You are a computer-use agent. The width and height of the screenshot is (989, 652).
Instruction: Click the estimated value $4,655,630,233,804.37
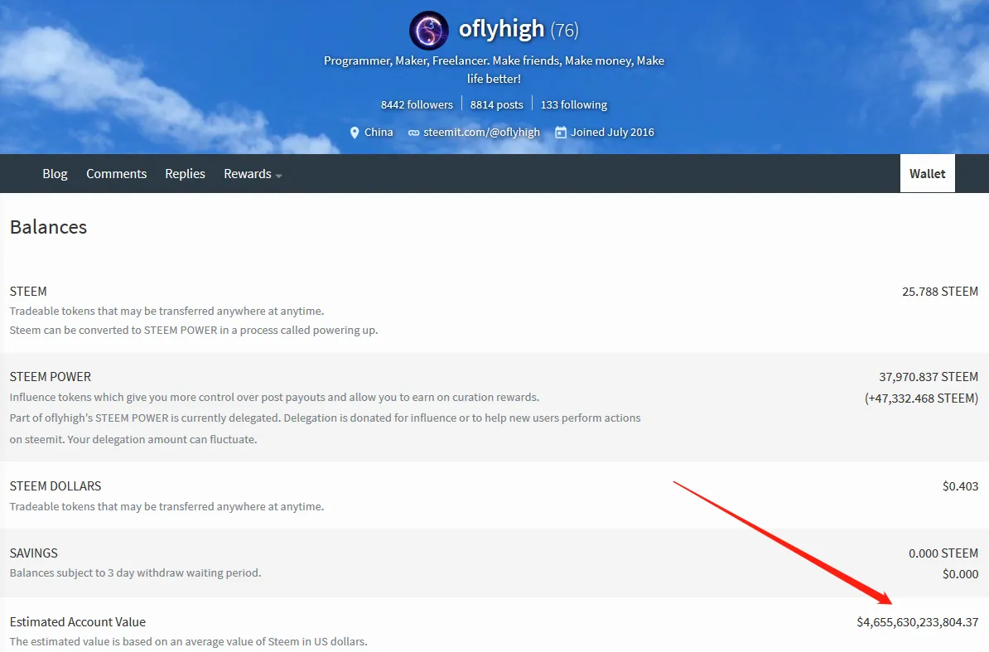tap(918, 622)
